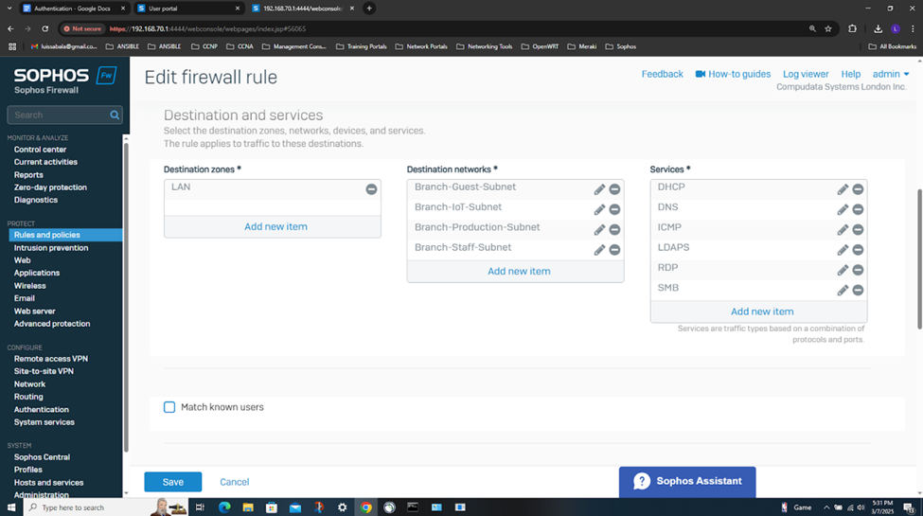The width and height of the screenshot is (923, 516).
Task: Enable Match known users checkbox
Action: 169,407
